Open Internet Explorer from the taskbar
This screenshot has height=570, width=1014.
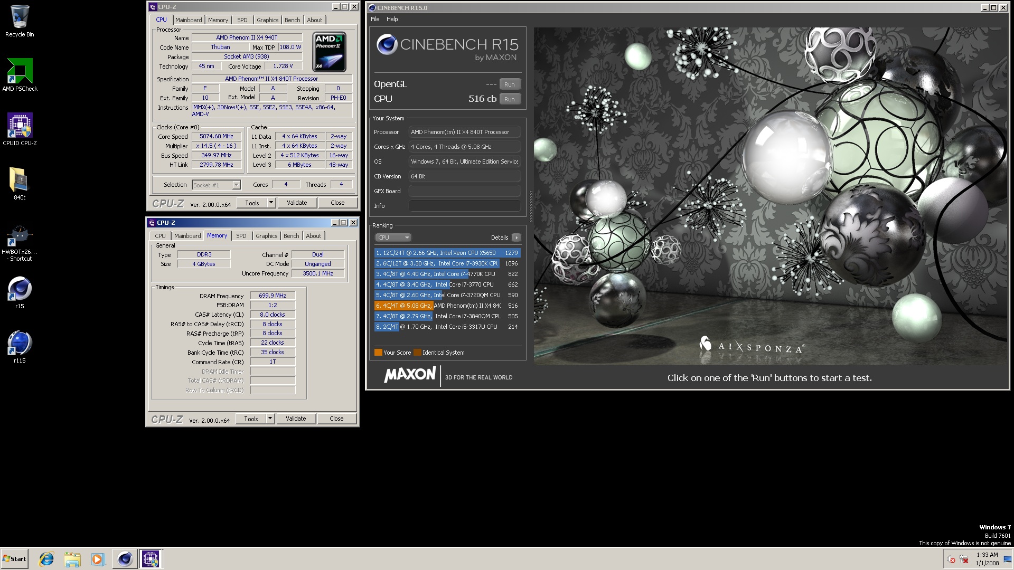click(46, 559)
